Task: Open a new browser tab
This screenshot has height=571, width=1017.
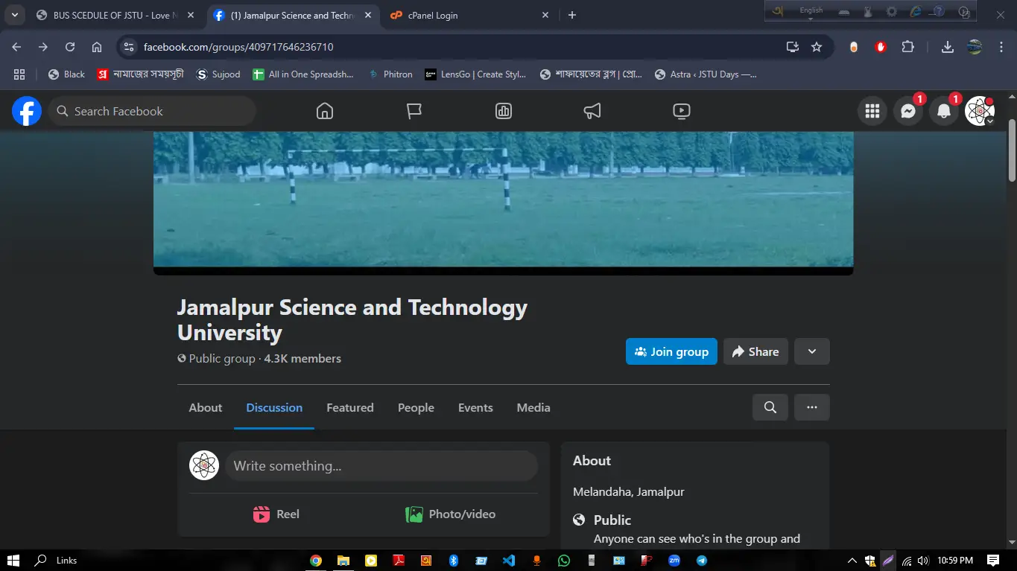Action: [x=572, y=15]
